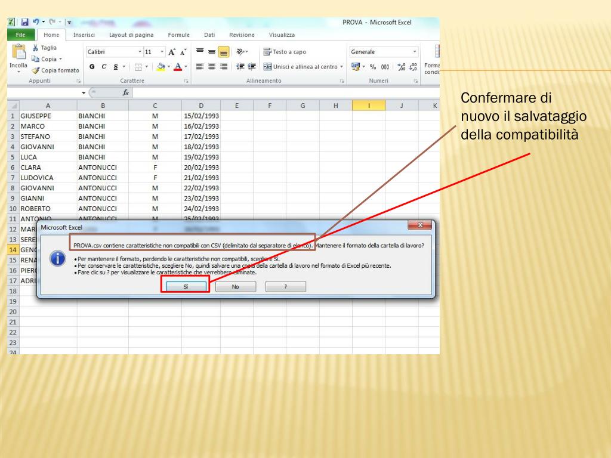
Task: Select the ANTONUCCI cell in the CLARA row
Action: pos(103,168)
